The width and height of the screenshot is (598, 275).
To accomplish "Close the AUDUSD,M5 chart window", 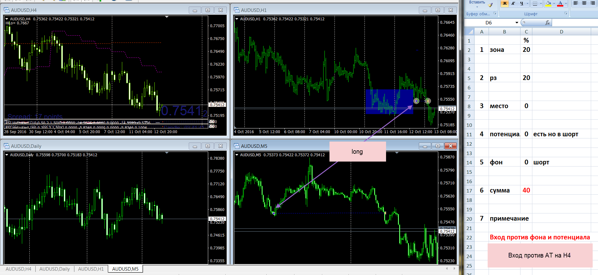I will tap(450, 146).
